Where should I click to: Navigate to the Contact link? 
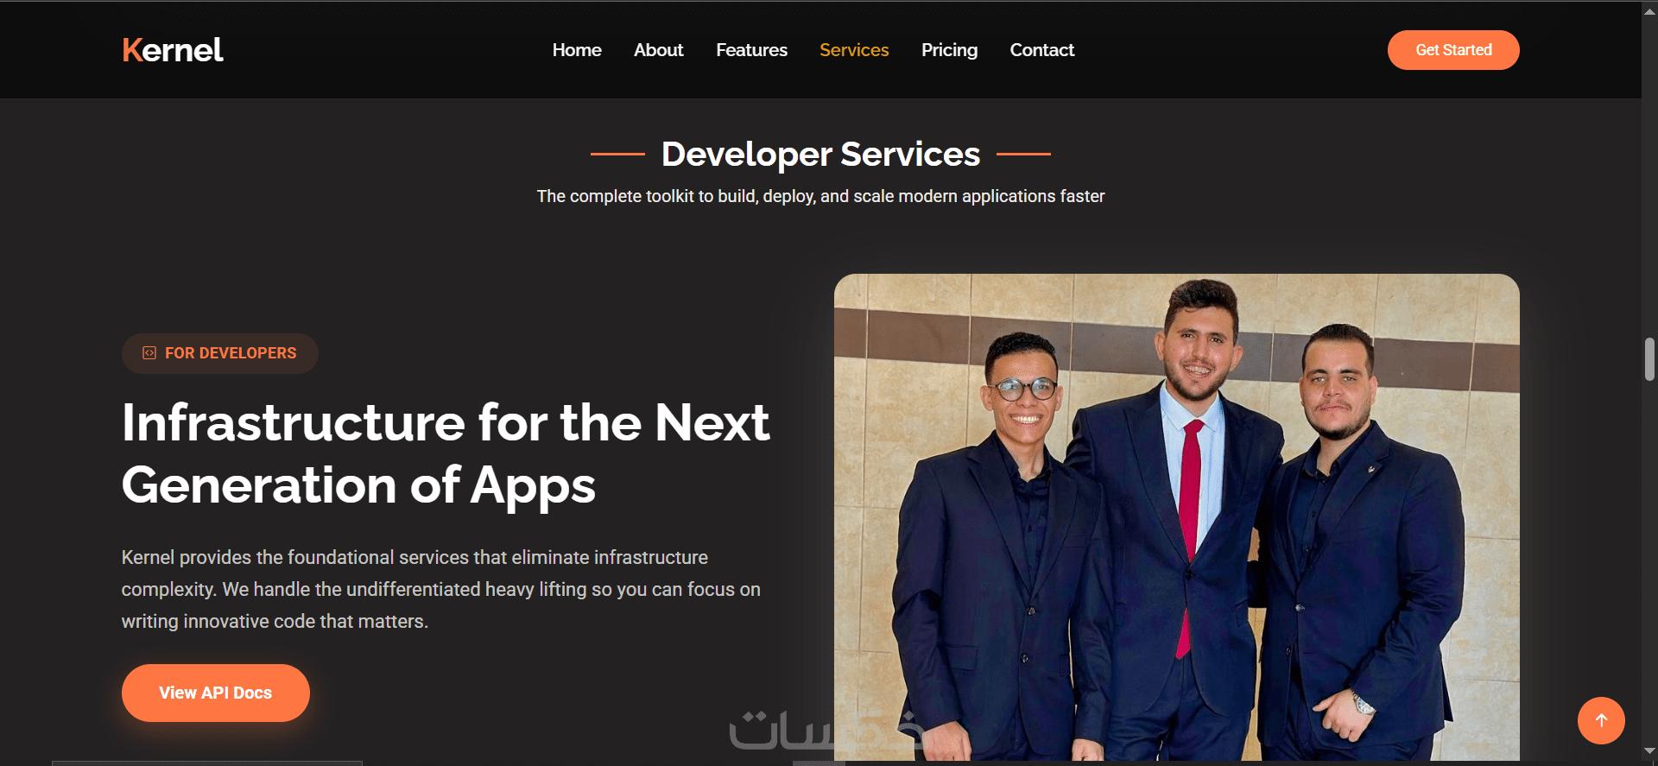tap(1042, 50)
